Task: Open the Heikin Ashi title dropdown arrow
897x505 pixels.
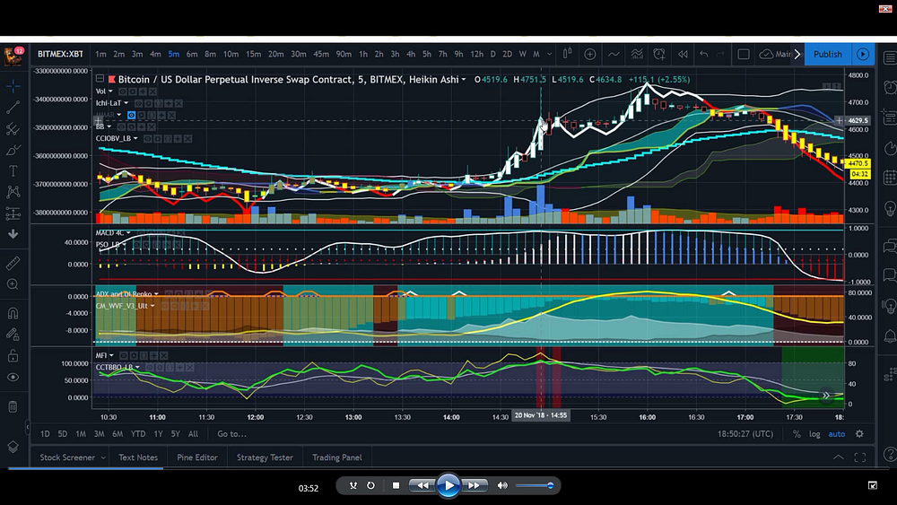Action: point(464,80)
